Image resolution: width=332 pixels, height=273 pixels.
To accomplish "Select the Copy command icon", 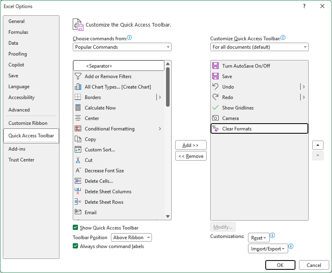I will point(78,139).
